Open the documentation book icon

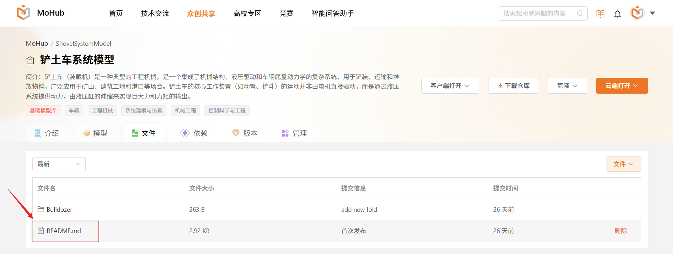(600, 14)
